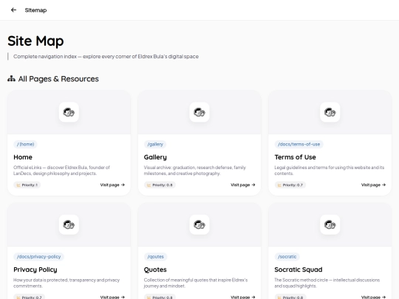The width and height of the screenshot is (399, 299).
Task: Click the Gallery card title
Action: coord(155,157)
